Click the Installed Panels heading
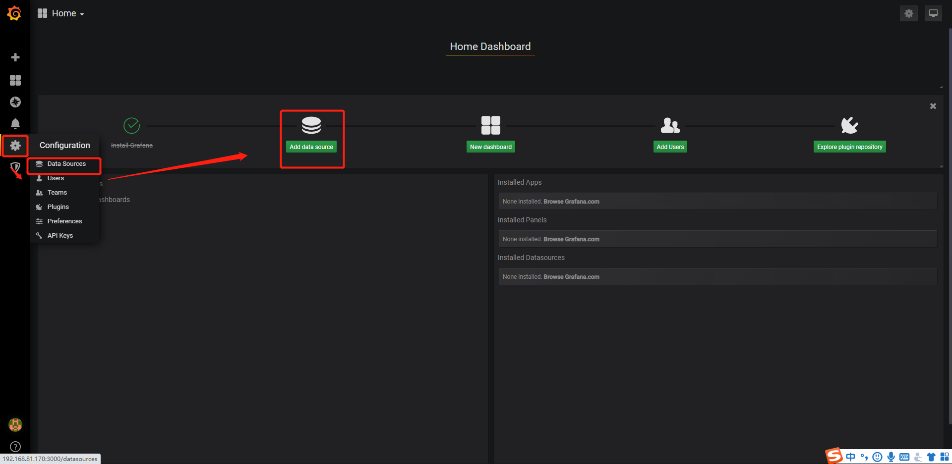 coord(522,220)
